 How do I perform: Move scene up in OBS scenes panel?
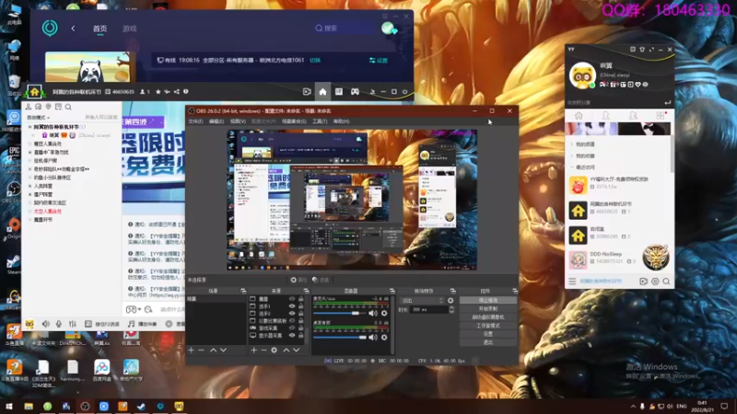click(213, 351)
